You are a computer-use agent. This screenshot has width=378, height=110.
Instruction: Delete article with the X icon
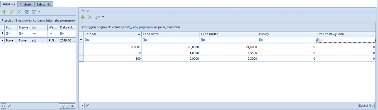(19, 12)
